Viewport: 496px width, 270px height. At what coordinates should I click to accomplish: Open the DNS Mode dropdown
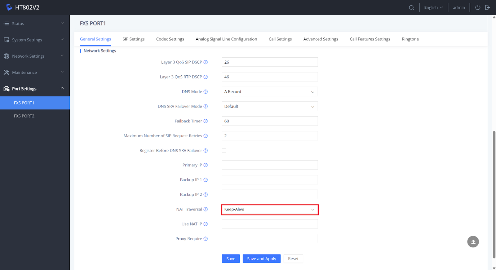tap(270, 91)
